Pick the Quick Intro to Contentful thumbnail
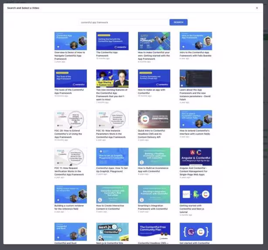 pyautogui.click(x=154, y=119)
